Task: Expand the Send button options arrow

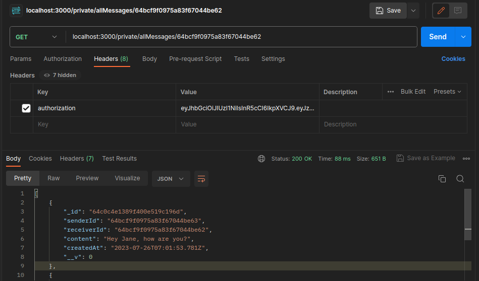Action: click(x=463, y=37)
